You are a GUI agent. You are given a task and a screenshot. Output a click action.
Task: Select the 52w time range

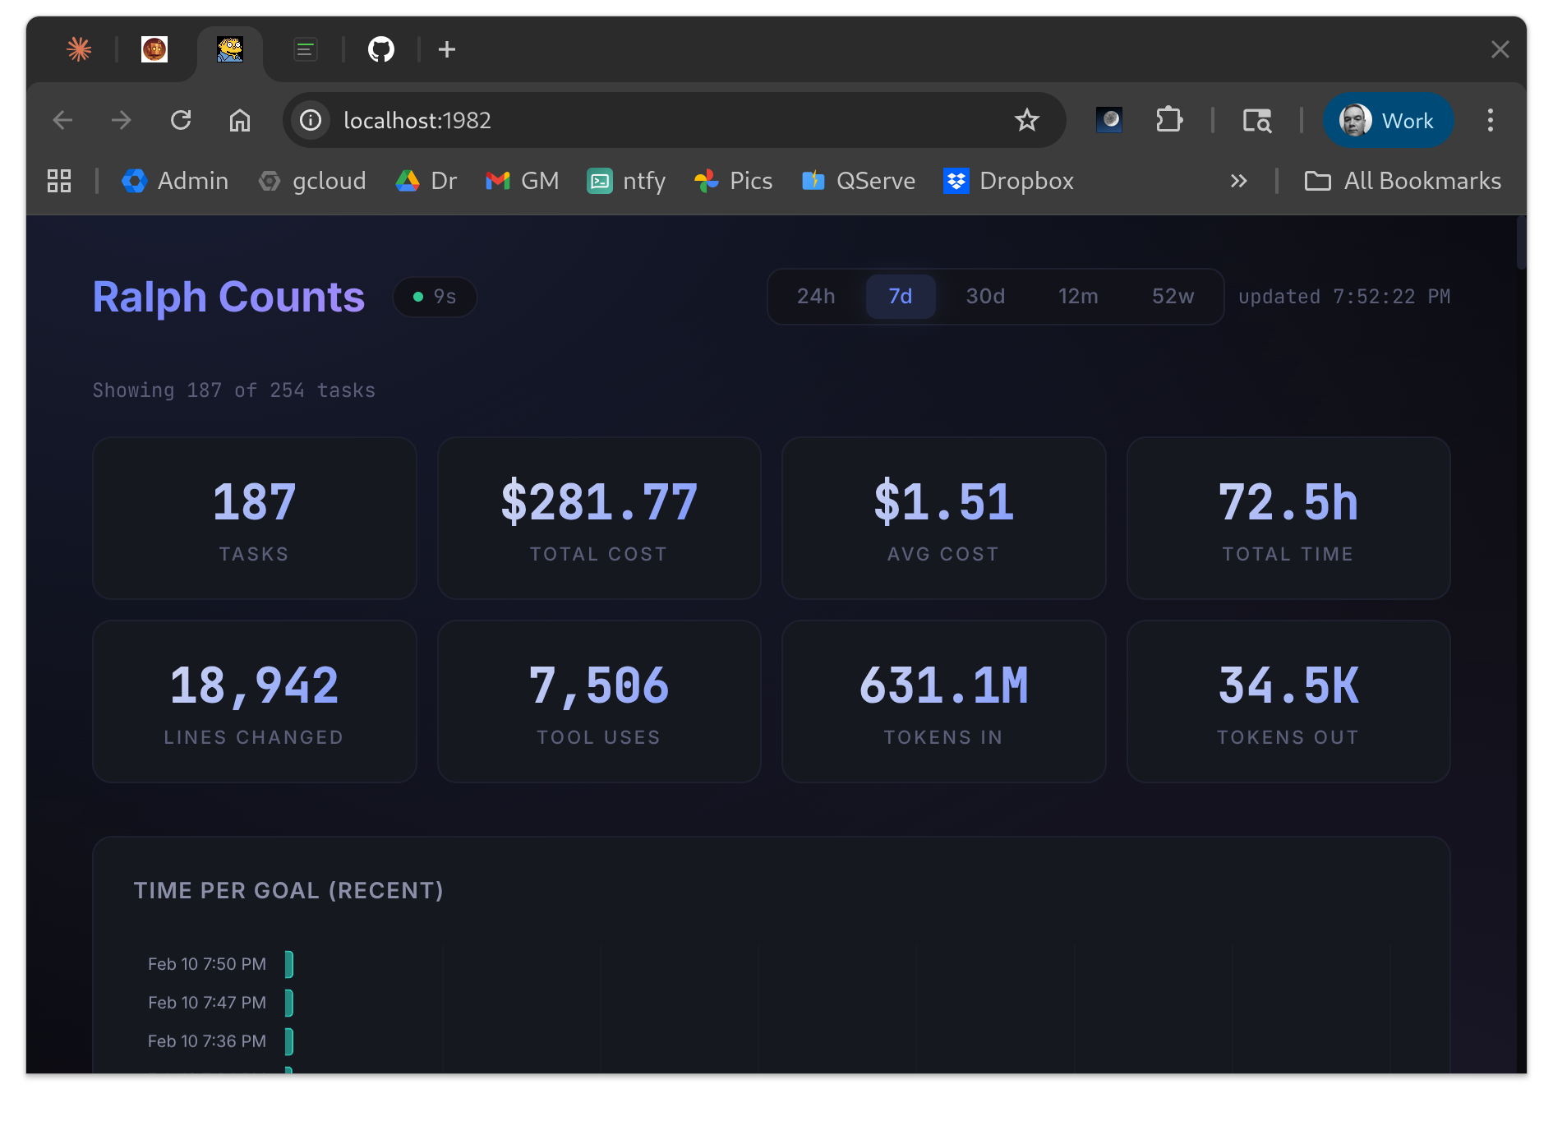pos(1172,297)
